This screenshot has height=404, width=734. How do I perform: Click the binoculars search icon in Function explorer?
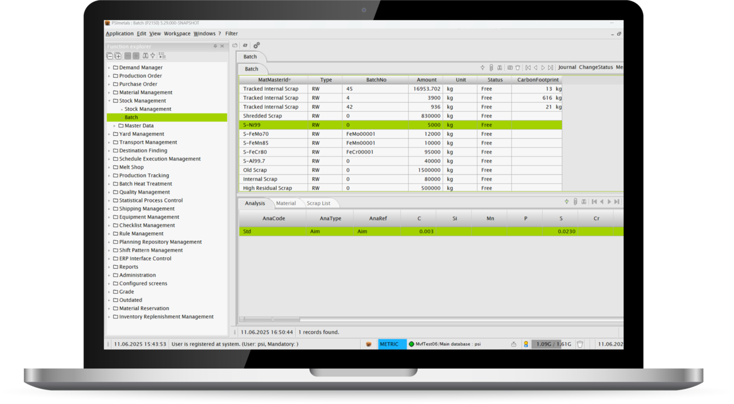click(x=145, y=56)
